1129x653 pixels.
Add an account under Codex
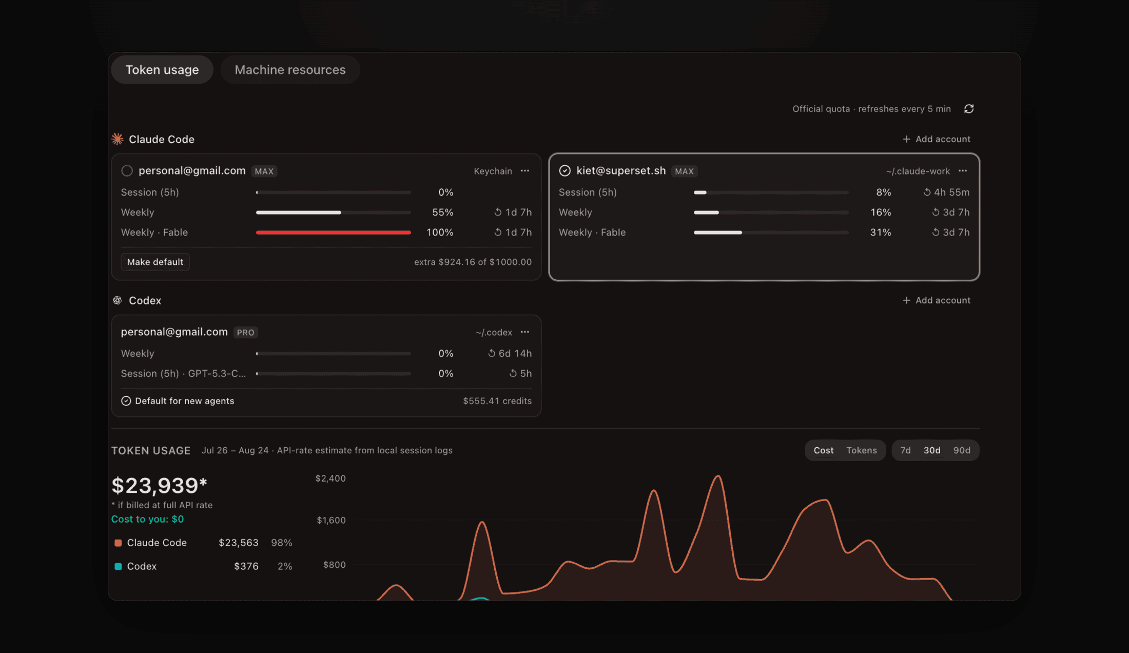click(937, 300)
